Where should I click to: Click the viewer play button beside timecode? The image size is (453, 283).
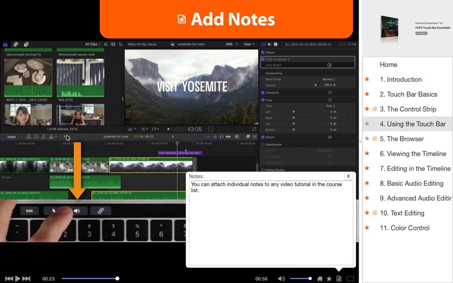coord(168,129)
